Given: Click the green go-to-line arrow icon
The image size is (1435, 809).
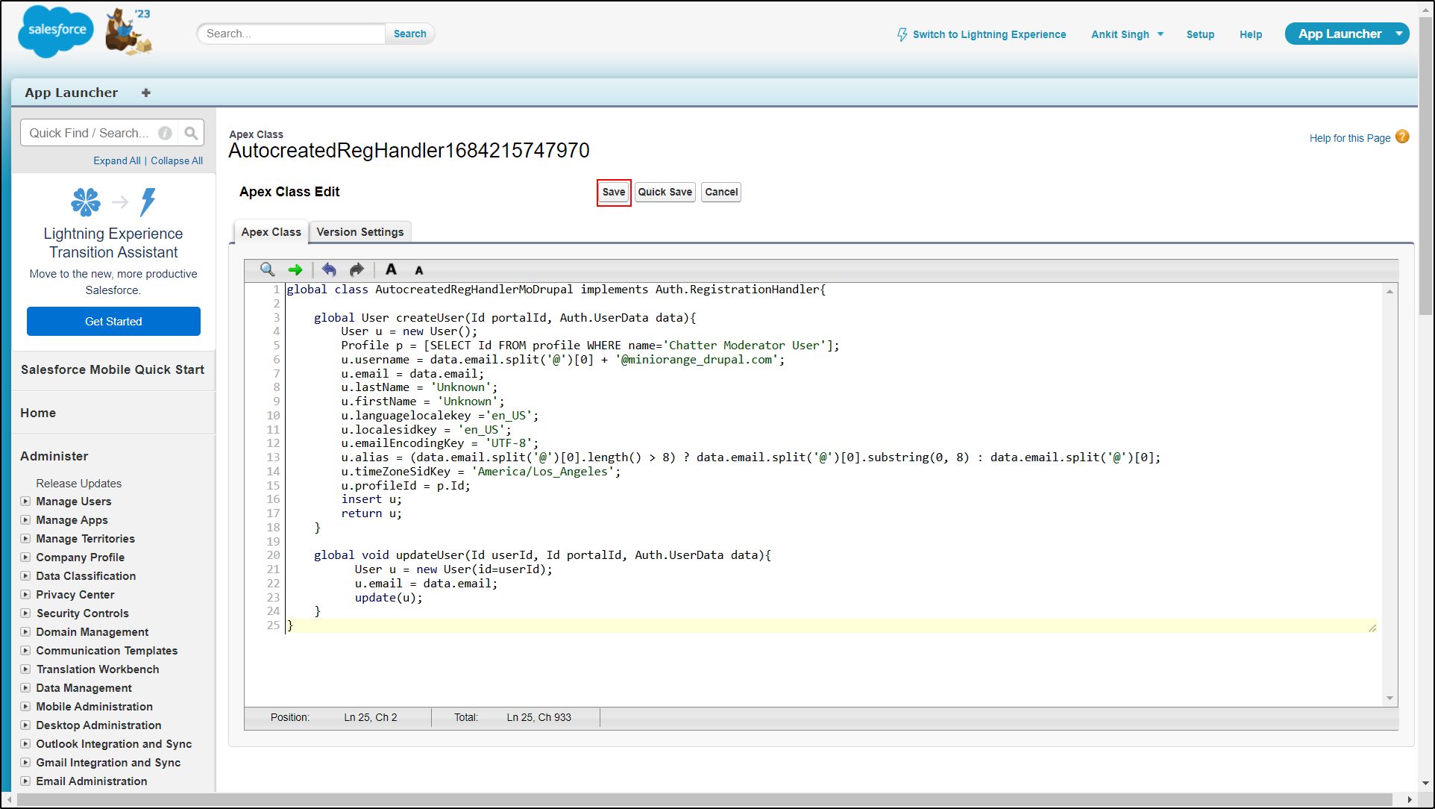Looking at the screenshot, I should click(x=295, y=269).
